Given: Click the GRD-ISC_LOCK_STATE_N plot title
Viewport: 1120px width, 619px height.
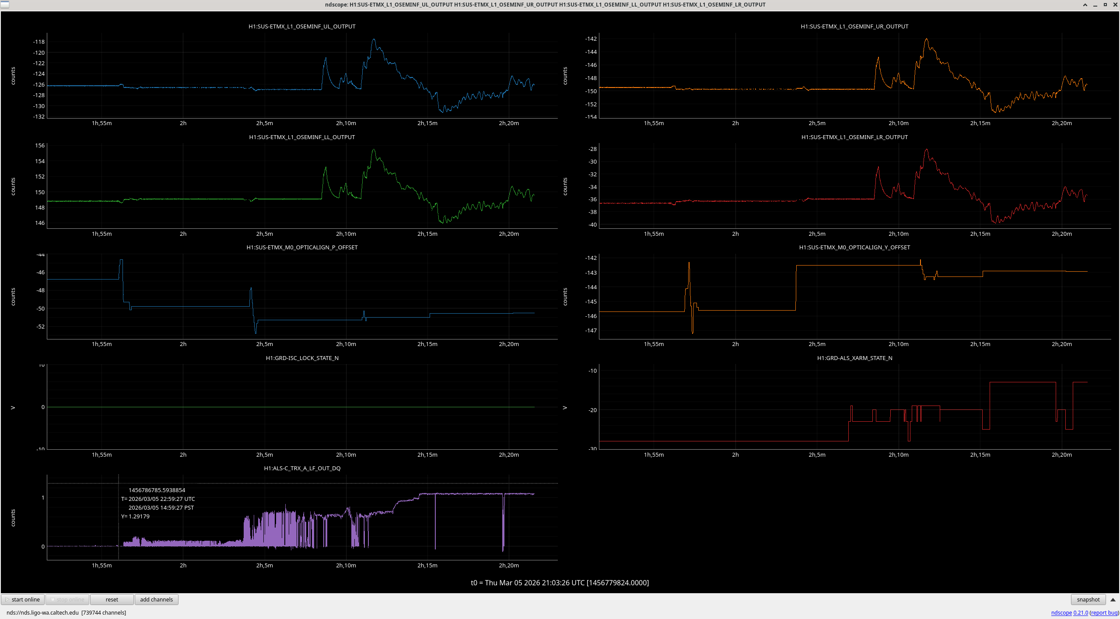Looking at the screenshot, I should [302, 358].
